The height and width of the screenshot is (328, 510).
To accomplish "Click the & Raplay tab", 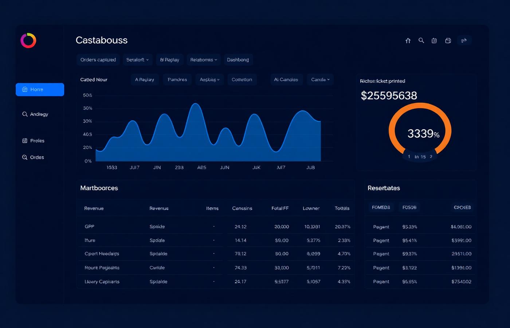I will [169, 60].
